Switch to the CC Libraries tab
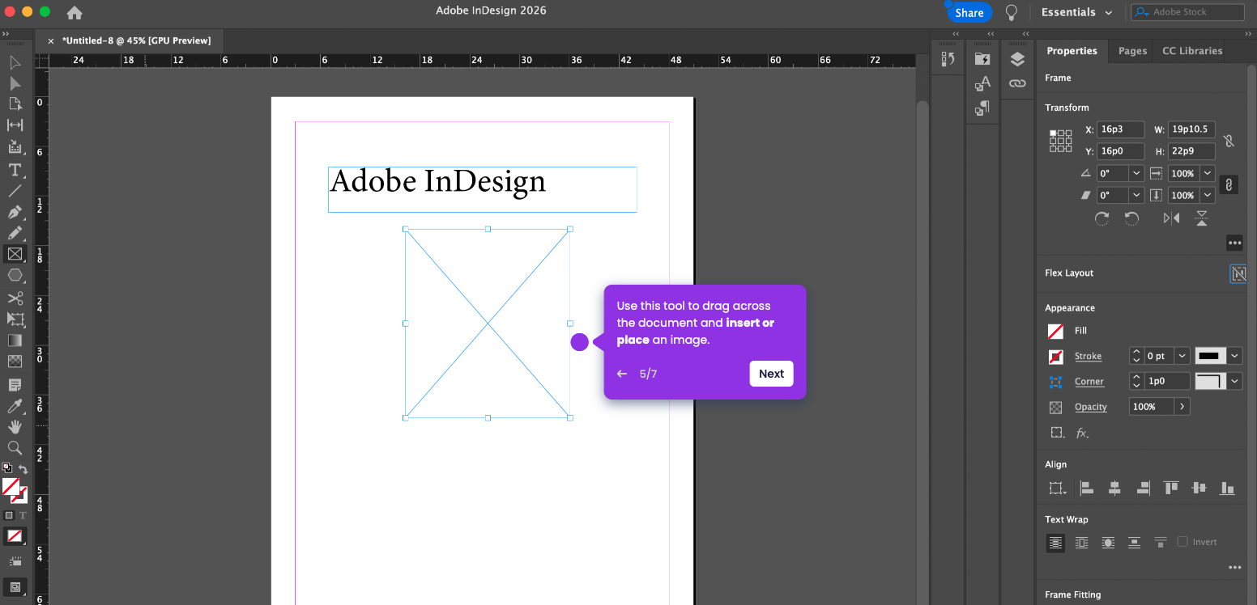This screenshot has width=1257, height=605. coord(1192,50)
